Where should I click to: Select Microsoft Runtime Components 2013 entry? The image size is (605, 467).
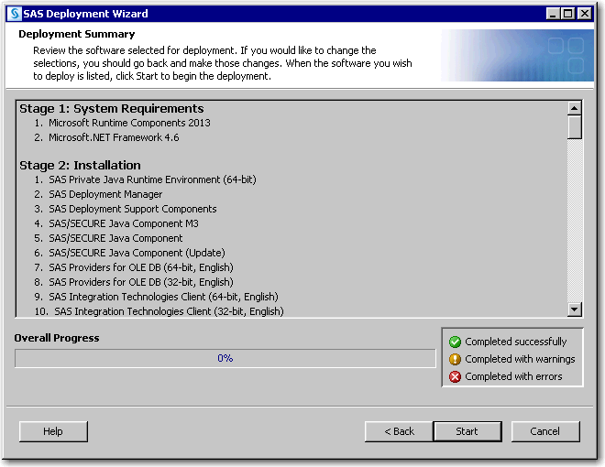129,123
